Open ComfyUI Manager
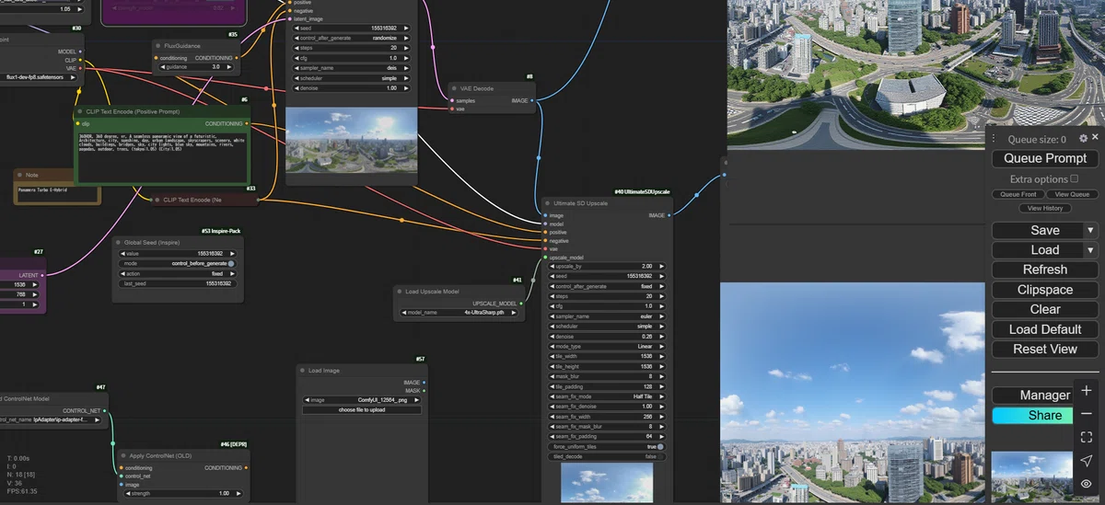Image resolution: width=1105 pixels, height=505 pixels. 1034,396
